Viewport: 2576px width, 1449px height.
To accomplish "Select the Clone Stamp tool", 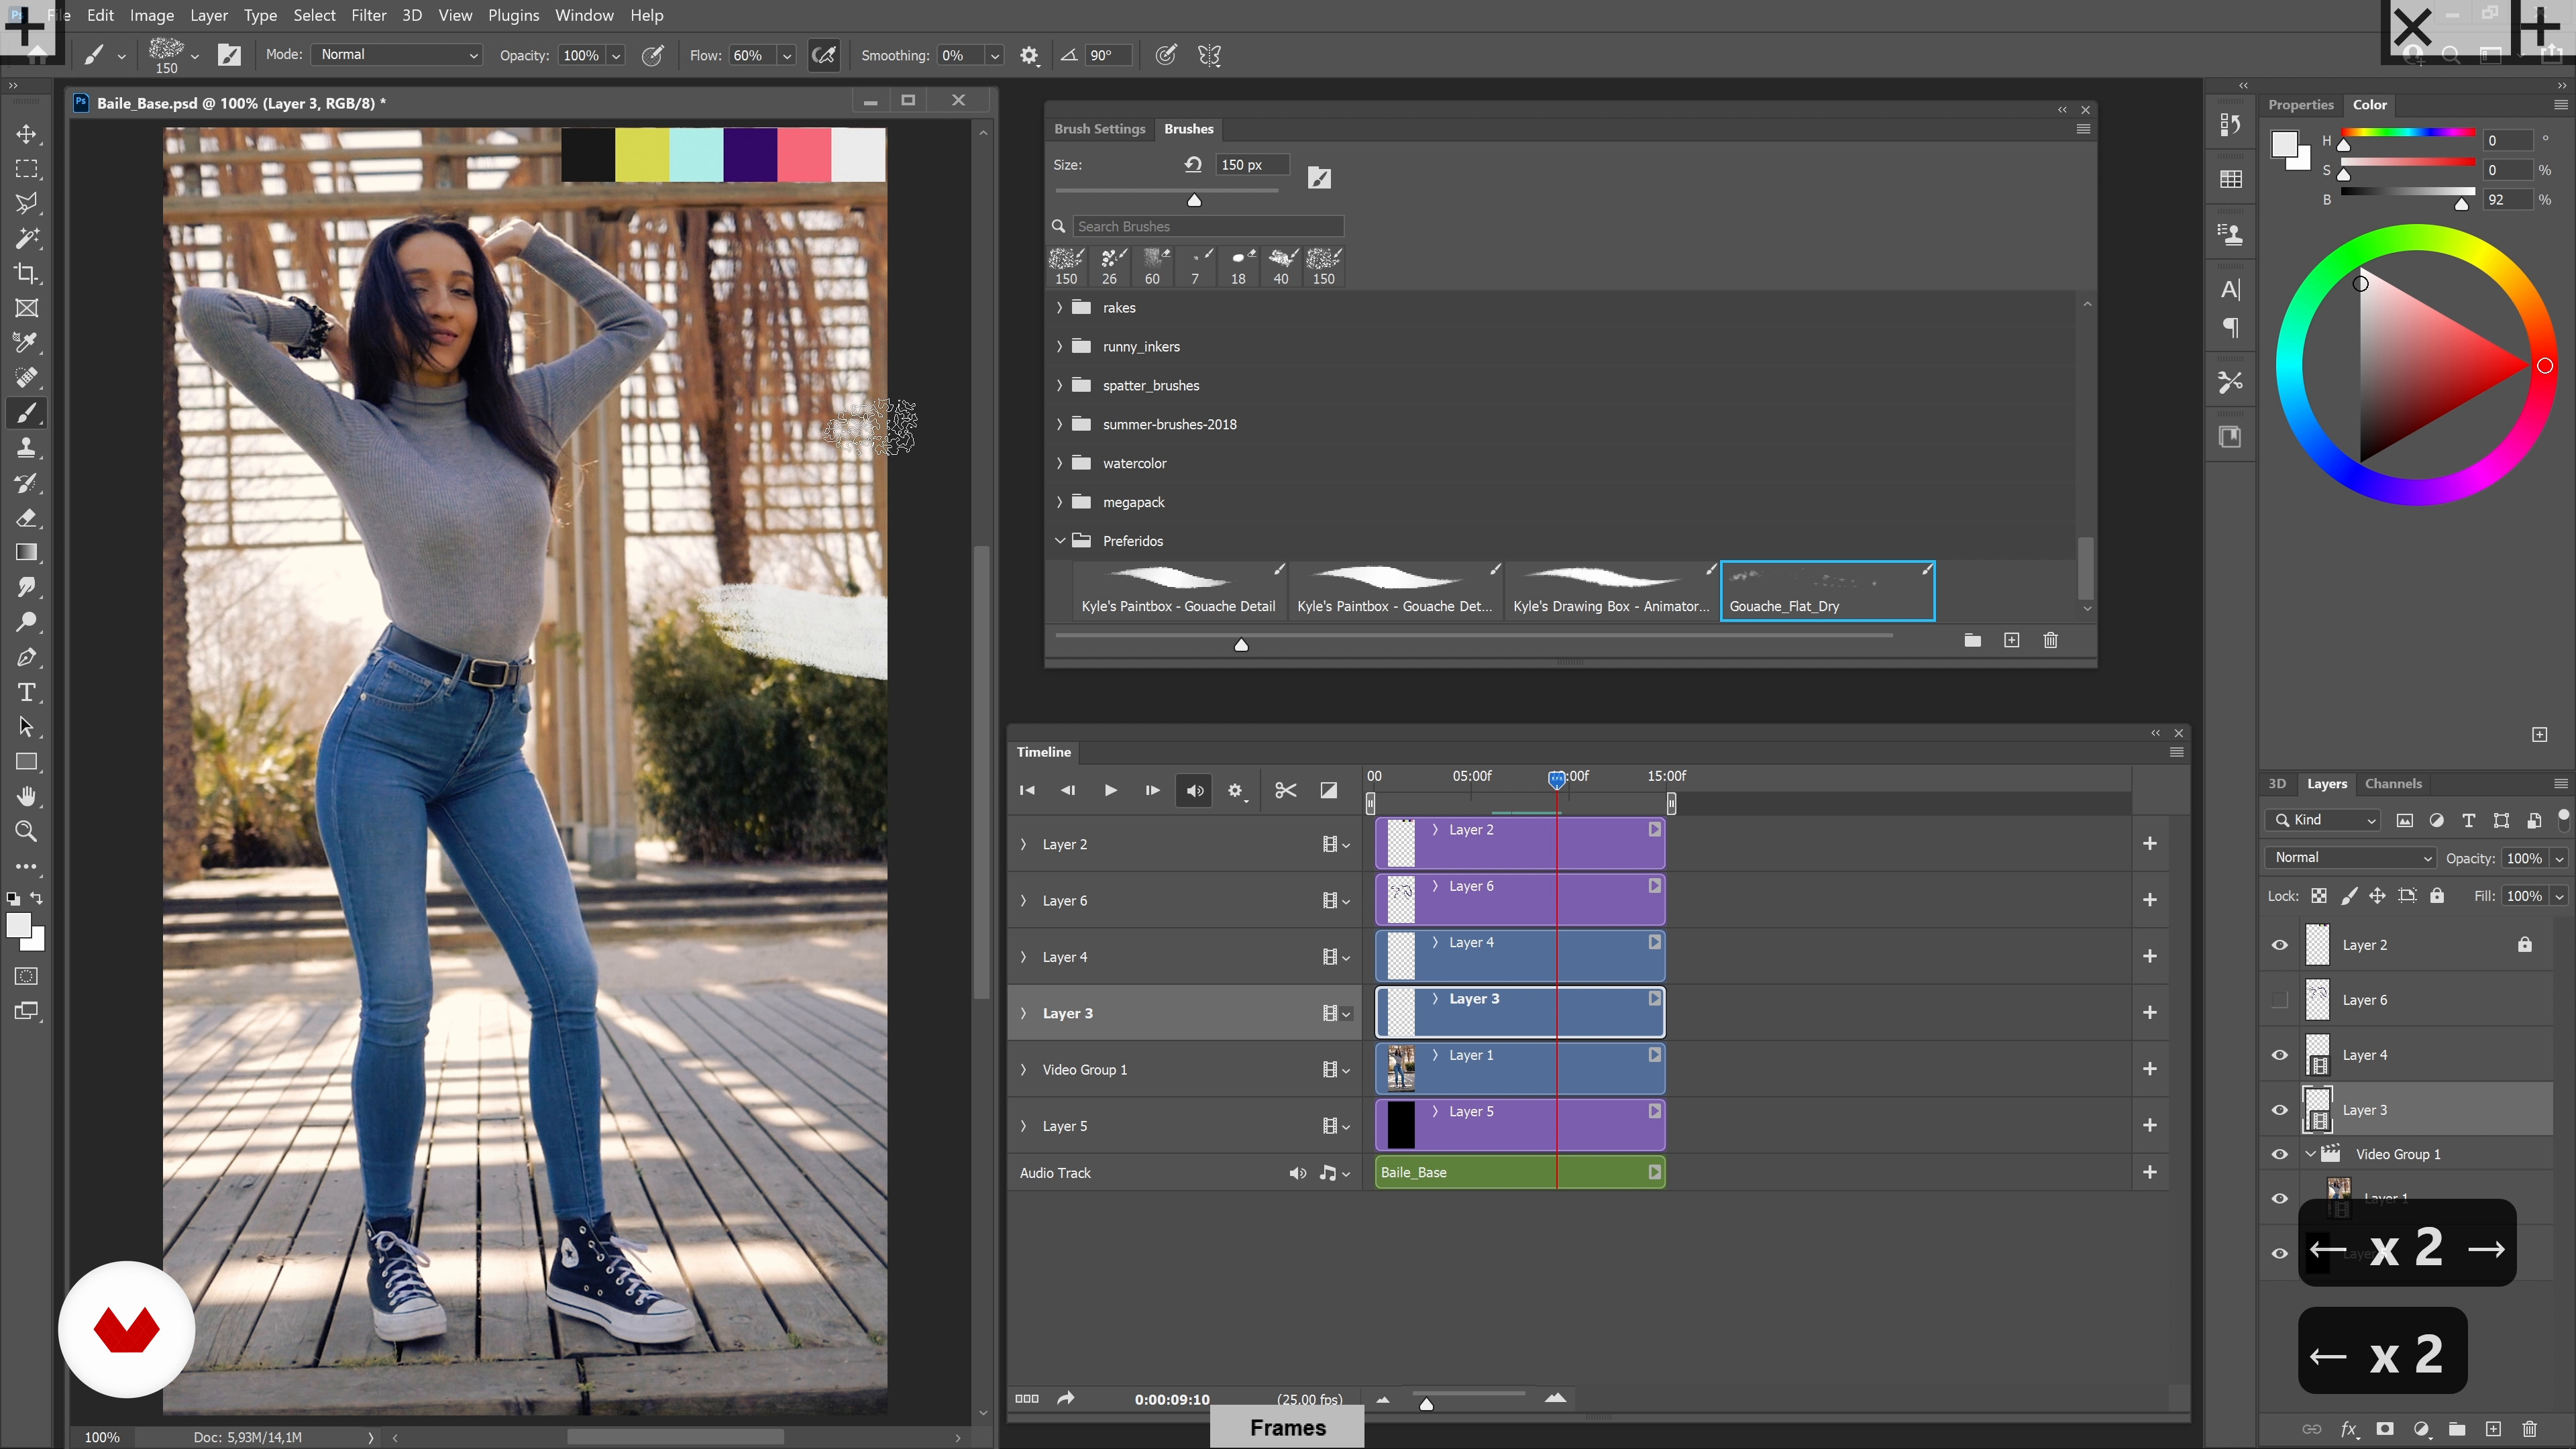I will click(27, 448).
